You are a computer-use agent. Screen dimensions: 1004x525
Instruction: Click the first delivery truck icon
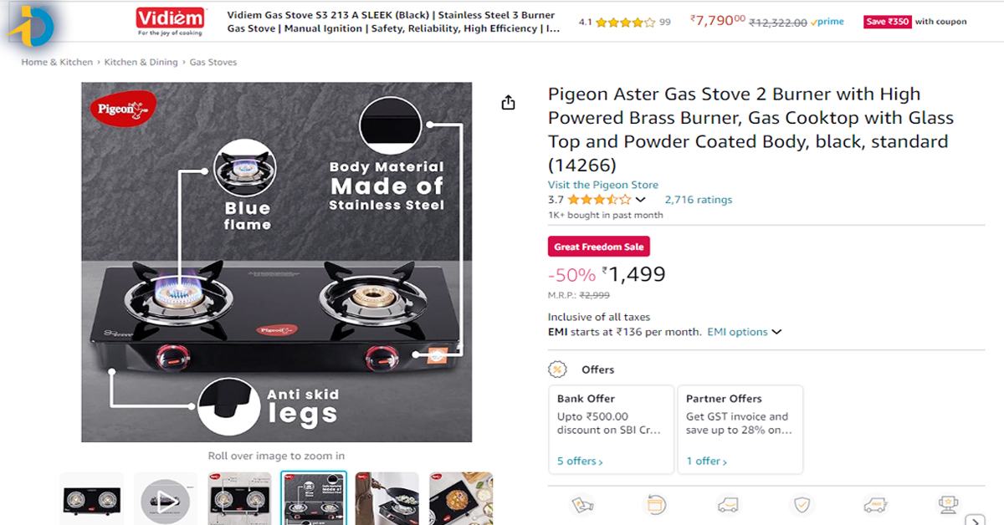click(x=728, y=505)
